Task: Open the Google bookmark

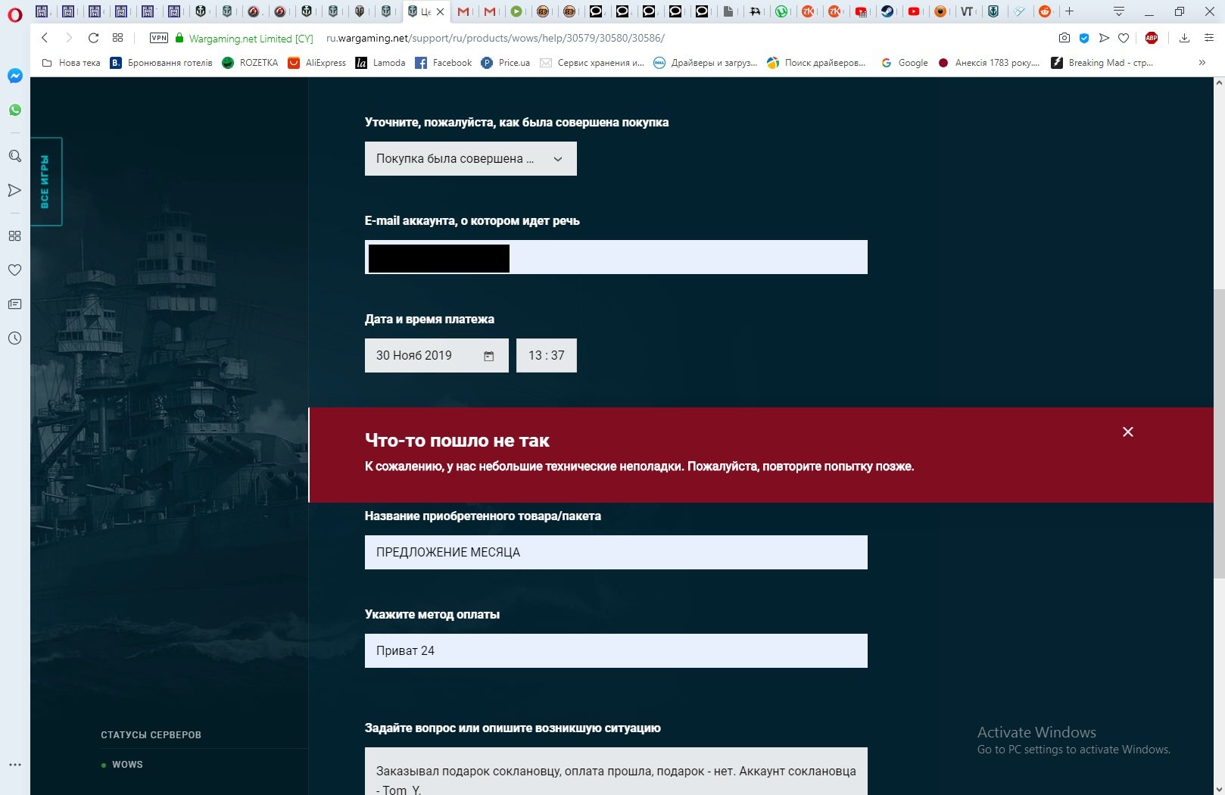Action: pos(905,63)
